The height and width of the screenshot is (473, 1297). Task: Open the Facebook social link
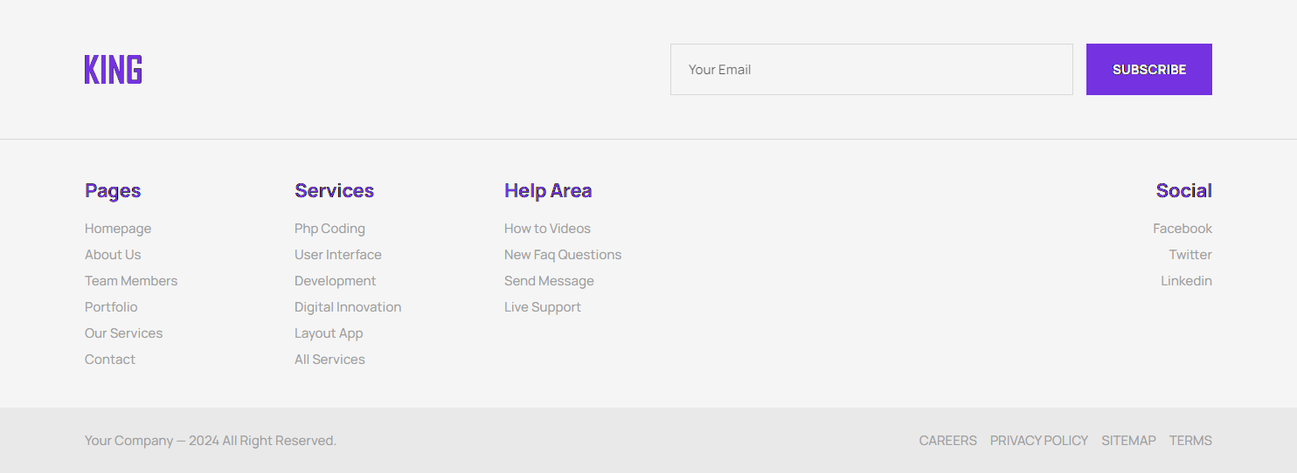(1183, 229)
